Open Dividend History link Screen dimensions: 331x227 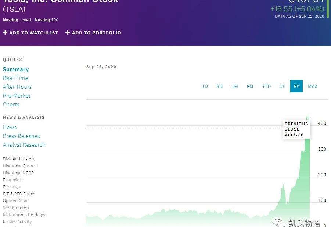[x=19, y=159]
